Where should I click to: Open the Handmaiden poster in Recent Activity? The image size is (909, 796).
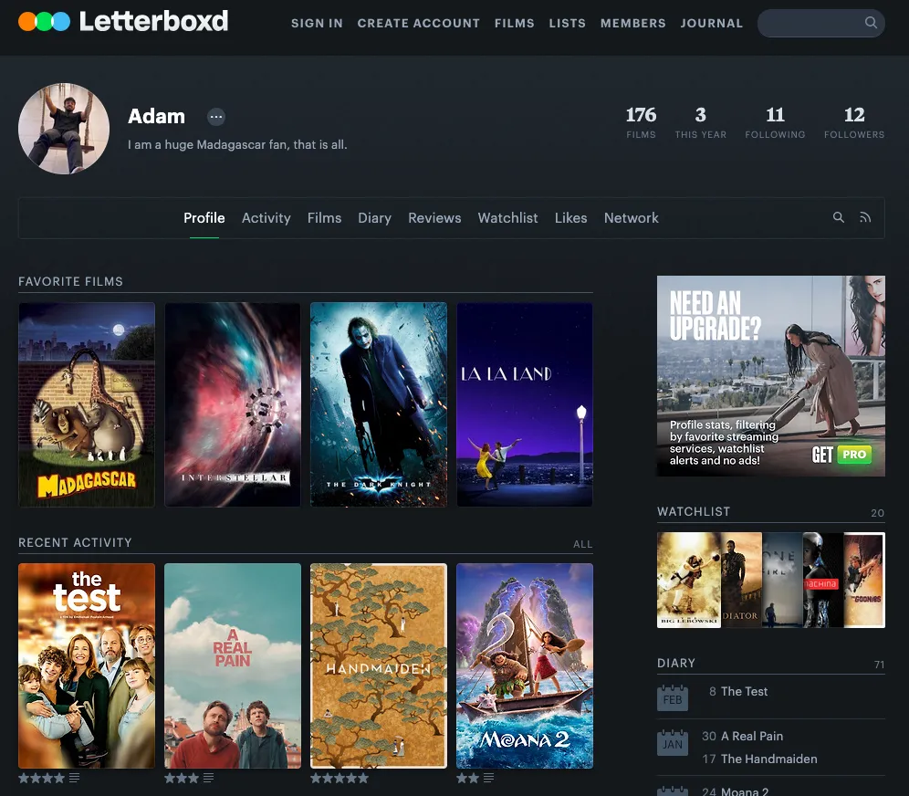(x=379, y=665)
